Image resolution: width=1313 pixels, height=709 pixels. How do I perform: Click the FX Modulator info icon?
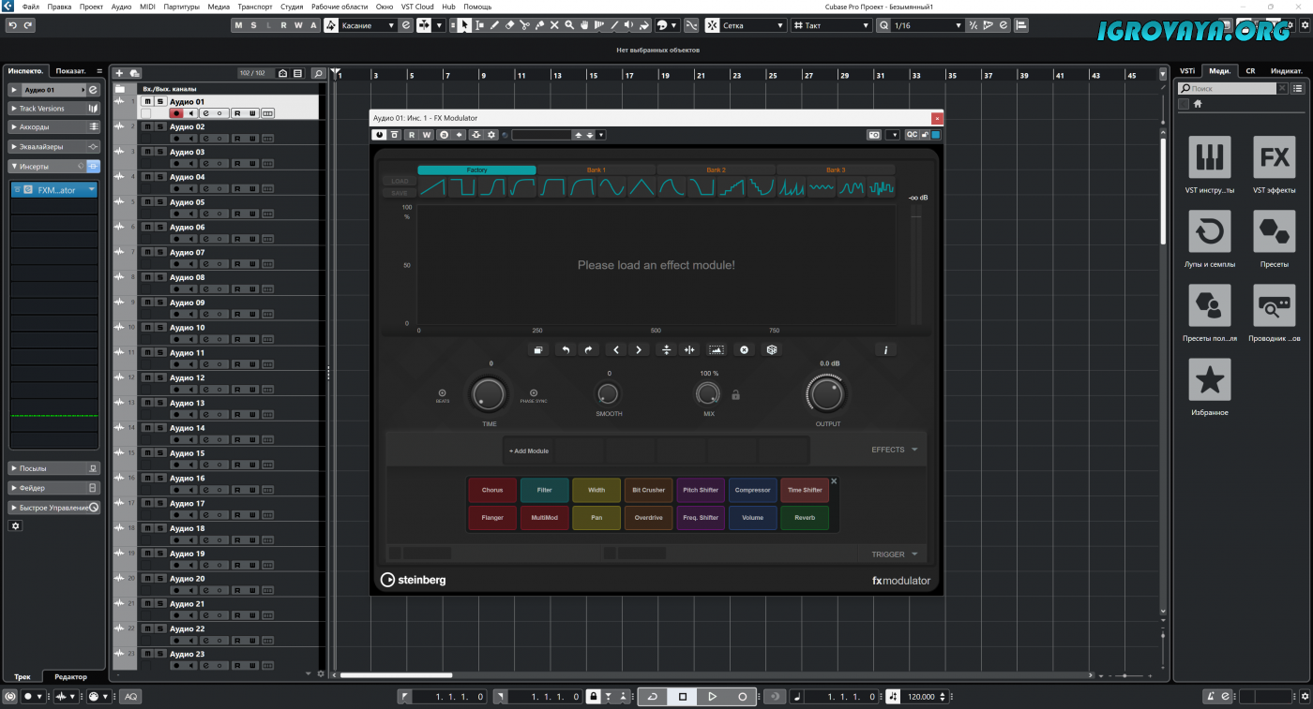(884, 349)
